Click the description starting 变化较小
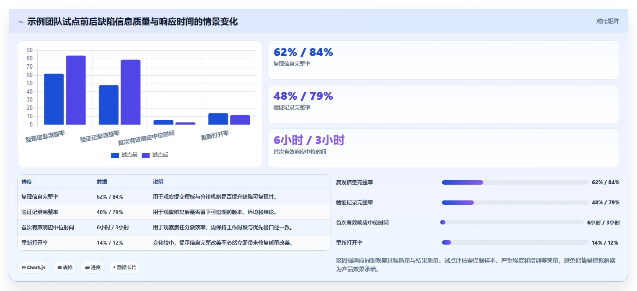The width and height of the screenshot is (637, 291). [x=223, y=242]
